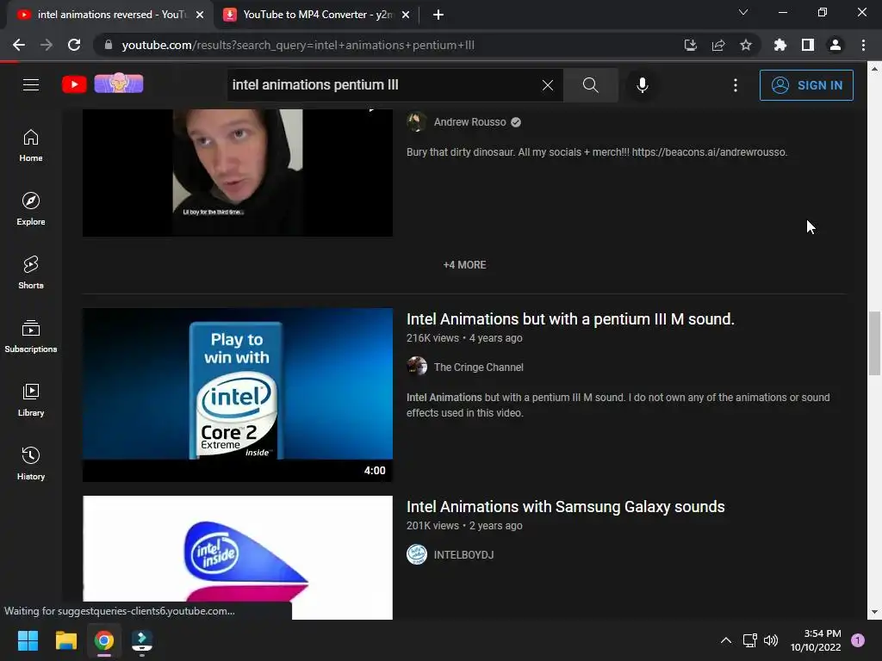This screenshot has width=882, height=661.
Task: Click the browser forward arrow
Action: point(47,45)
